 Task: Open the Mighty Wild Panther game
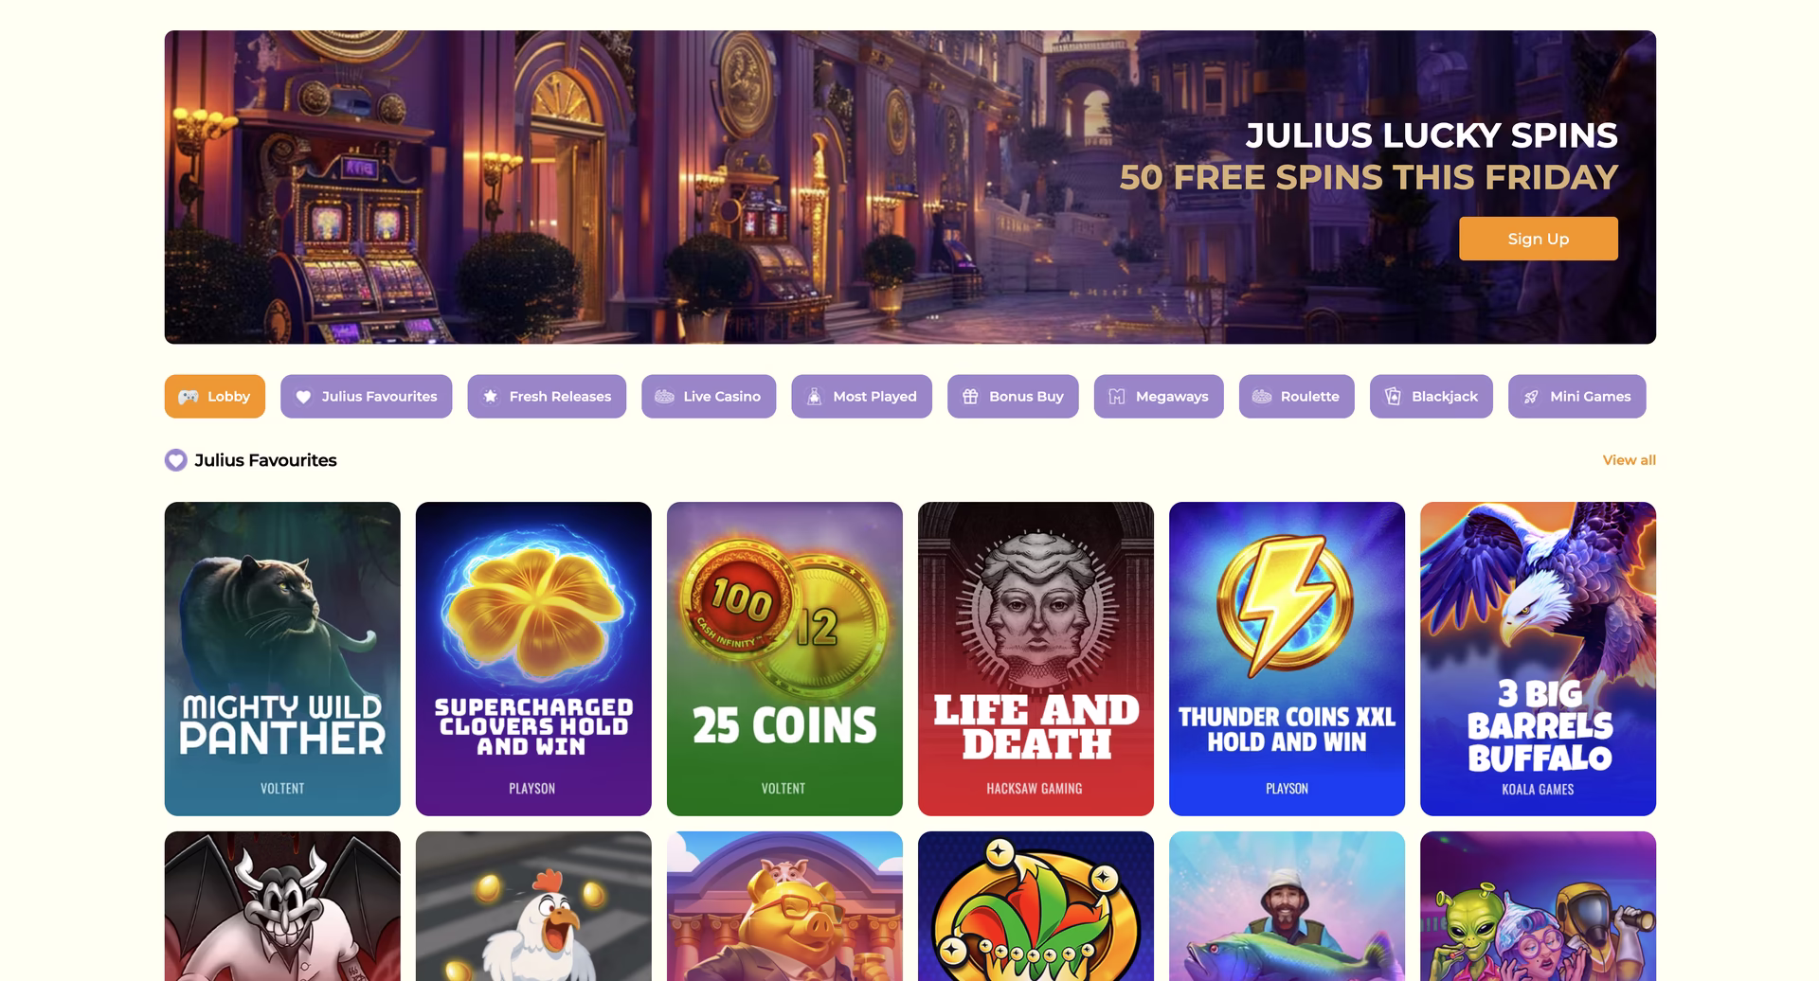coord(282,659)
